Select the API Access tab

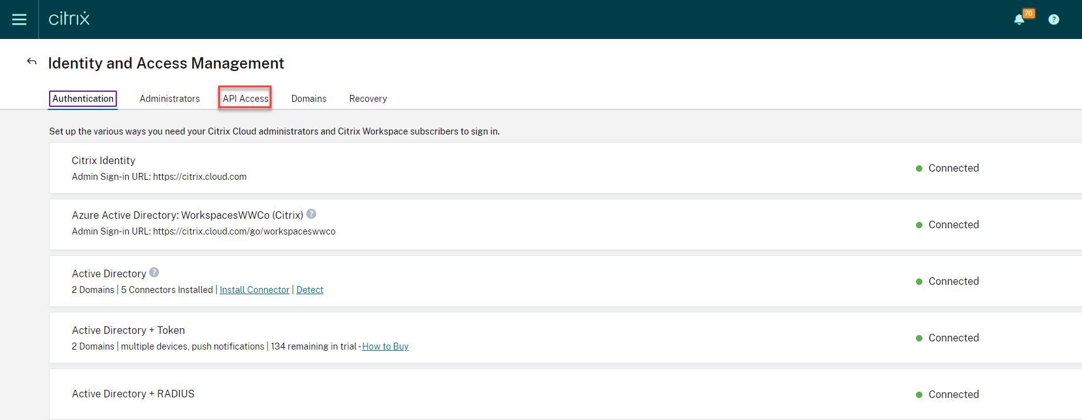pyautogui.click(x=245, y=99)
